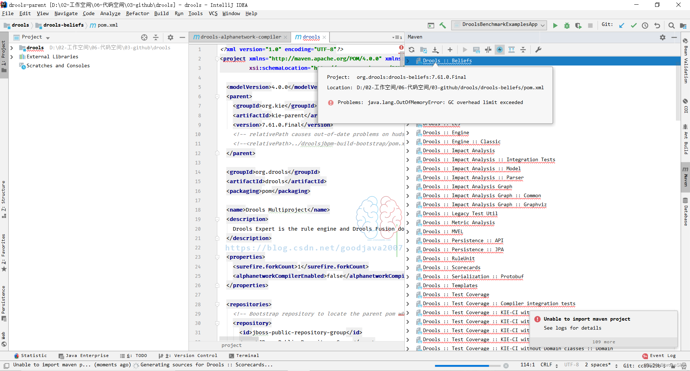Screen dimensions: 690x371
Task: Show Maven dependencies diagram icon
Action: 512,50
